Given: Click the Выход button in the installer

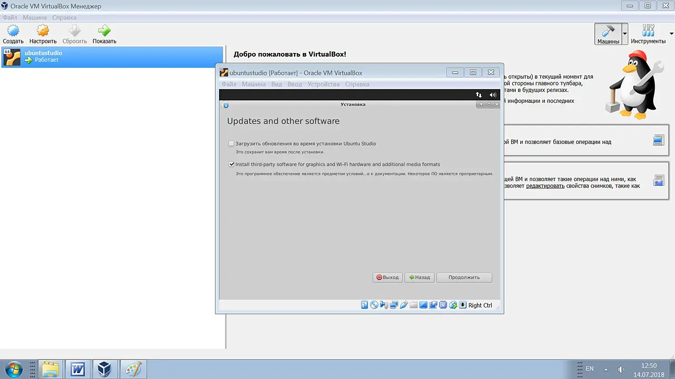Looking at the screenshot, I should click(387, 278).
